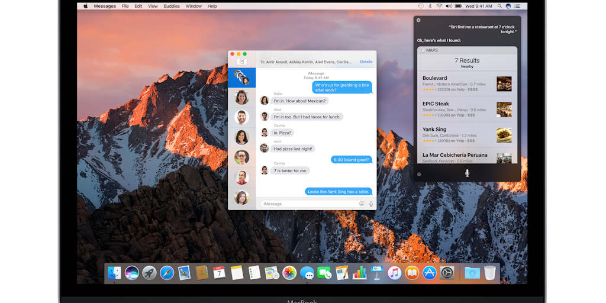The width and height of the screenshot is (606, 303).
Task: Open the Edit menu
Action: point(138,6)
